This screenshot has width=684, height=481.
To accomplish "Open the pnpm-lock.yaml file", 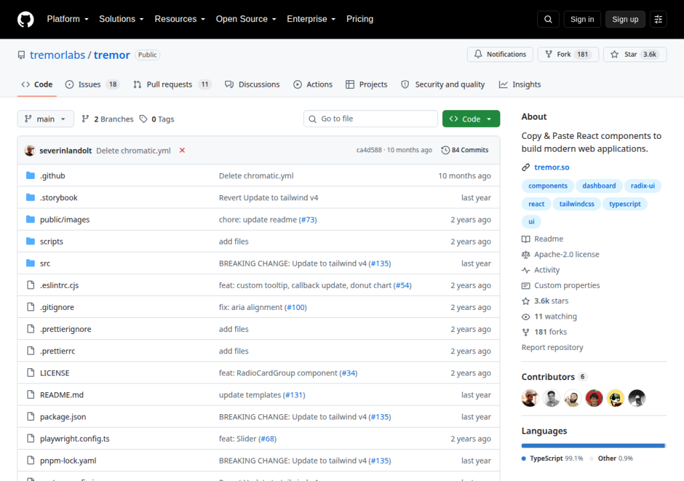I will click(x=68, y=460).
